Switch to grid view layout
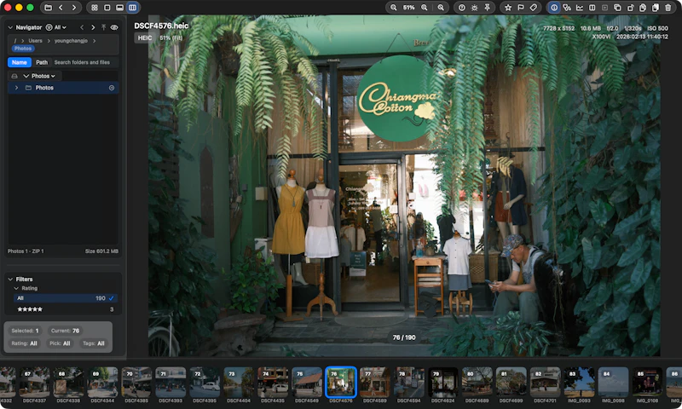Viewport: 682px width, 409px height. tap(95, 8)
